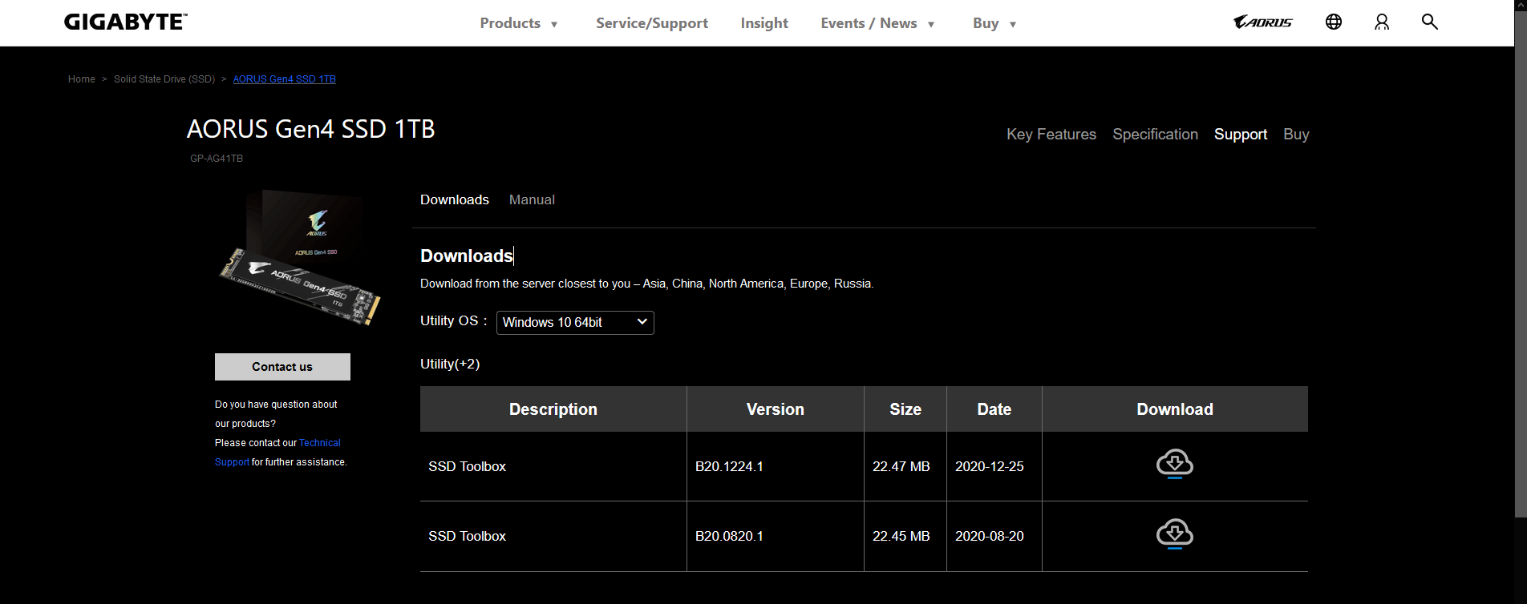Click the 'Download from the server closest' text

pyautogui.click(x=647, y=284)
